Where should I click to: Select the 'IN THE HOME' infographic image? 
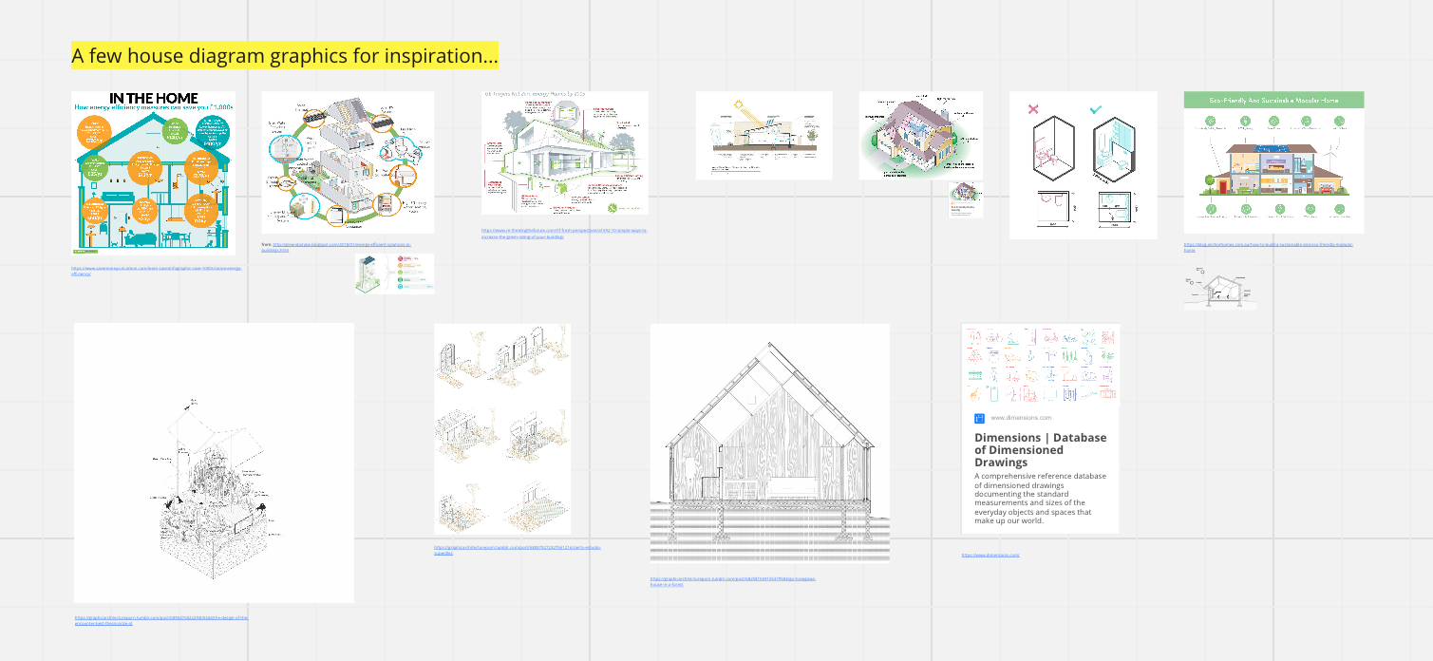point(152,173)
